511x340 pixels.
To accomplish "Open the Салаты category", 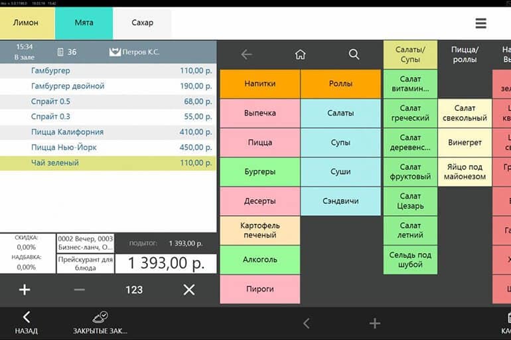I will coord(340,113).
